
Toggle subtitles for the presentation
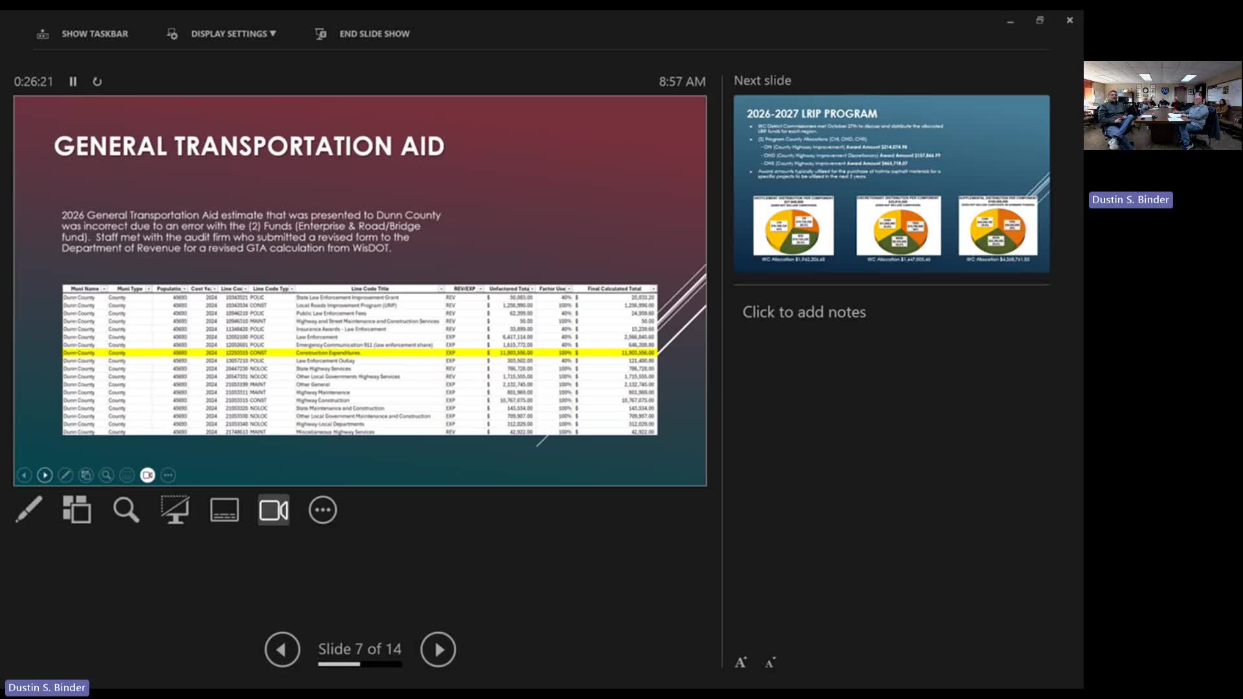click(224, 509)
